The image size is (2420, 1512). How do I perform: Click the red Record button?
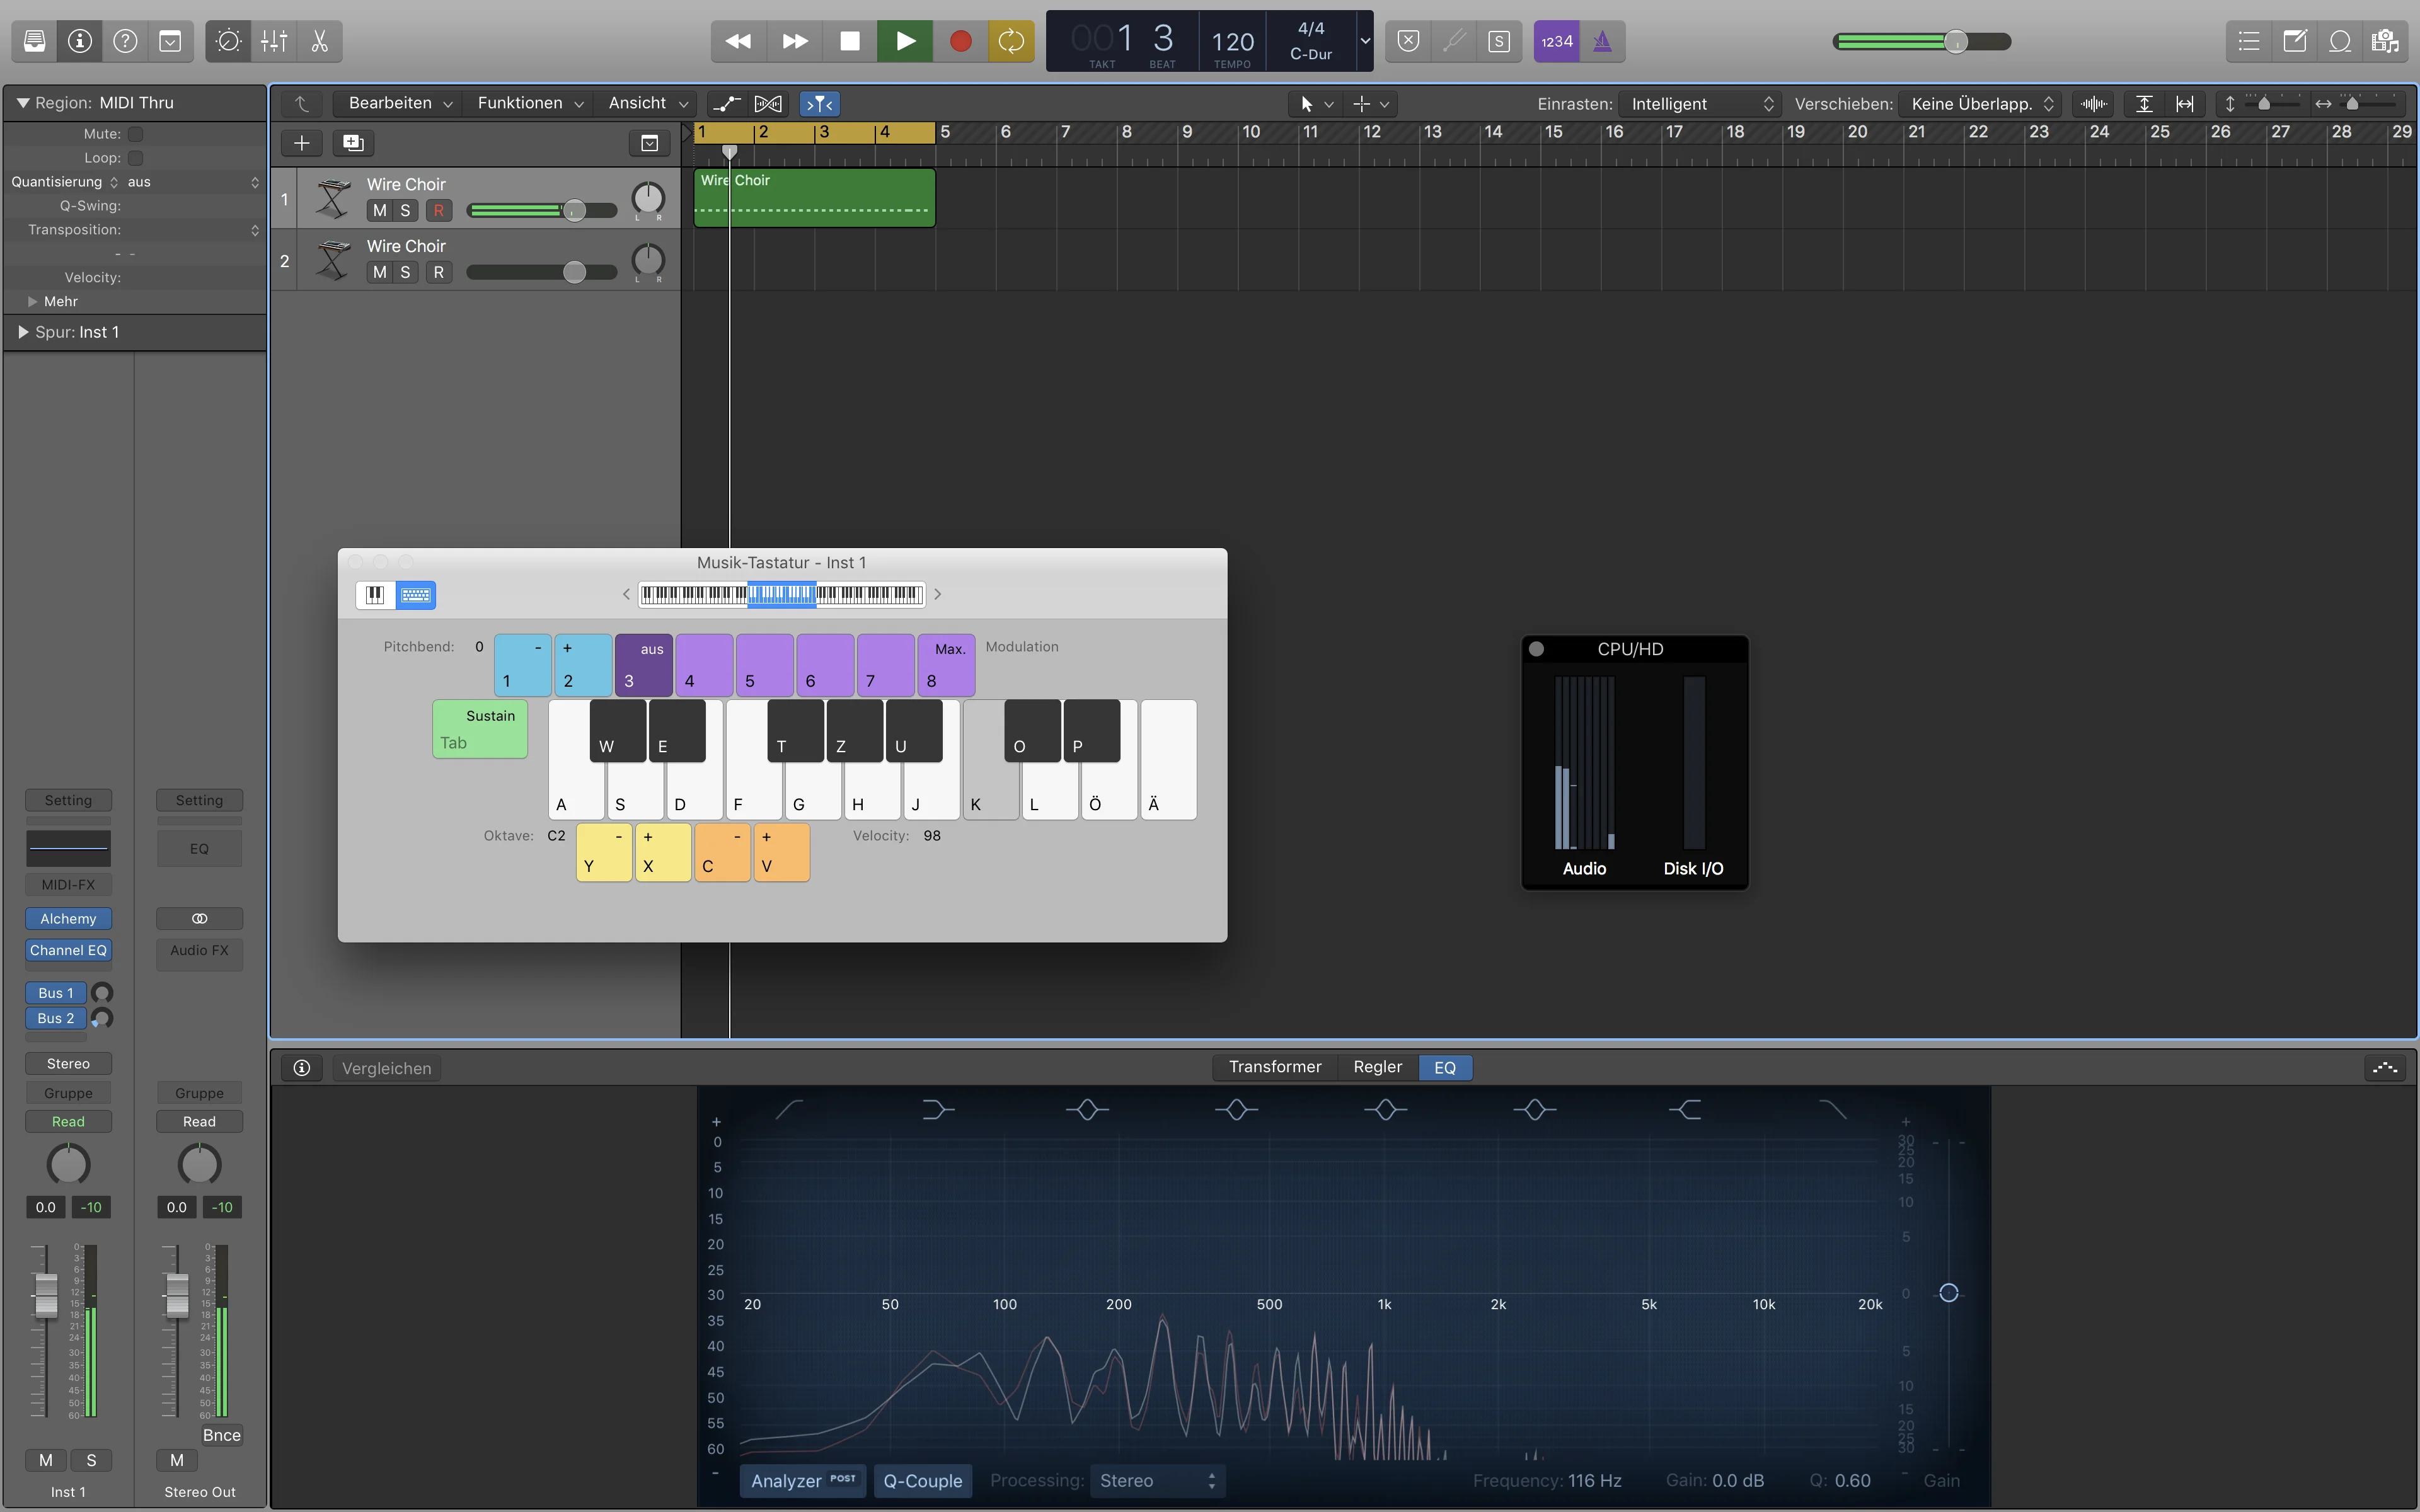(960, 41)
